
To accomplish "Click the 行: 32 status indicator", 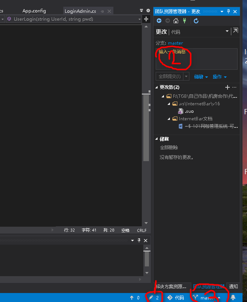I will (x=69, y=230).
